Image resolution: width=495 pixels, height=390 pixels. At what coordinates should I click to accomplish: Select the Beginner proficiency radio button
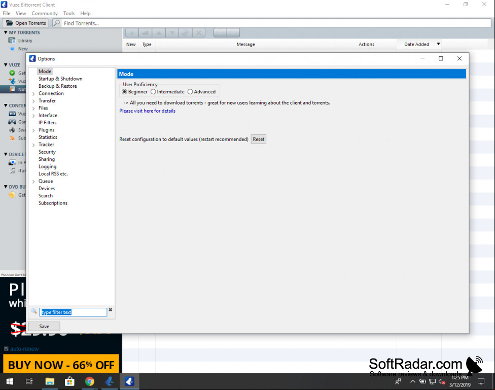pos(124,92)
